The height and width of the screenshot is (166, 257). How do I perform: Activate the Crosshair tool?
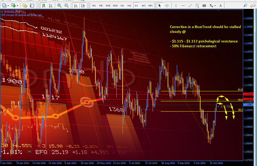point(167,6)
